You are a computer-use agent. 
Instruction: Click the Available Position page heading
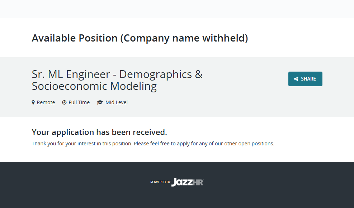point(140,38)
